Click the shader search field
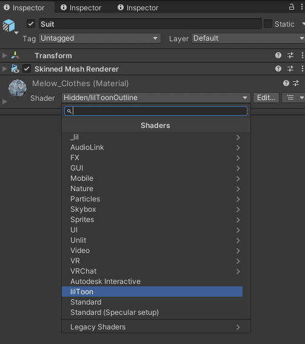 pyautogui.click(x=156, y=111)
